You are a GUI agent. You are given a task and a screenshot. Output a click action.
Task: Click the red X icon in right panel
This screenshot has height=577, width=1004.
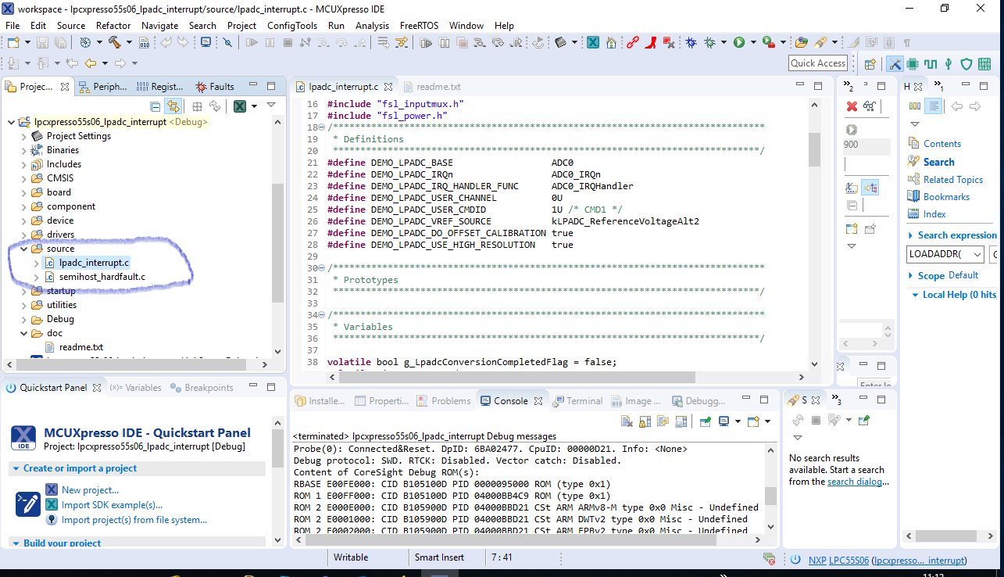point(852,106)
